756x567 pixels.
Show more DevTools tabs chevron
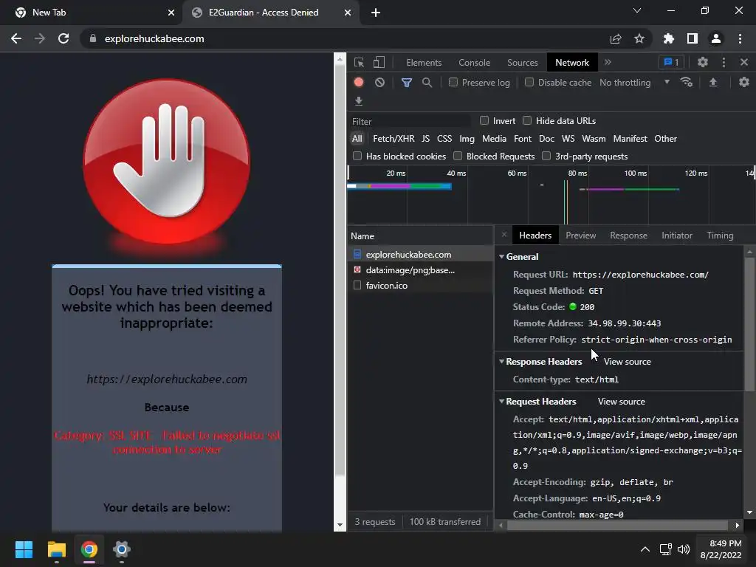tap(608, 62)
